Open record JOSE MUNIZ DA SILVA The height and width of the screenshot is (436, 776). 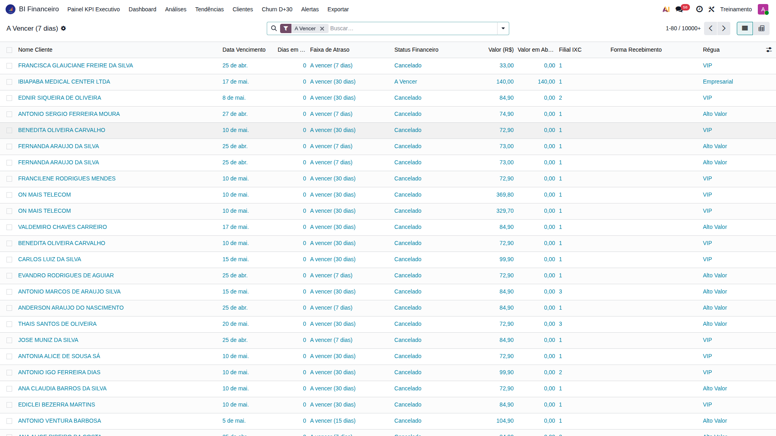(48, 340)
